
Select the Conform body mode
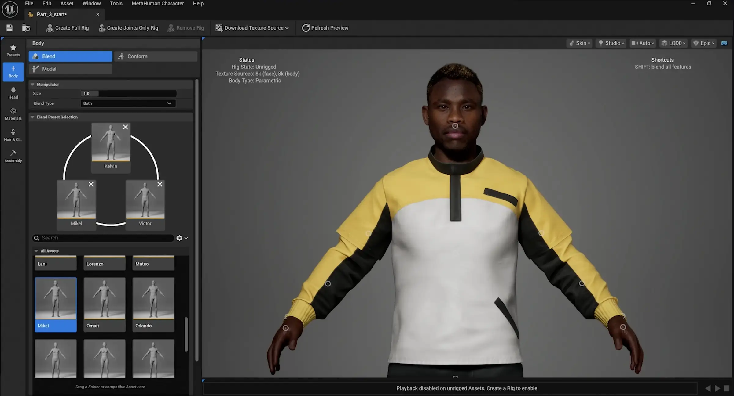click(x=156, y=56)
